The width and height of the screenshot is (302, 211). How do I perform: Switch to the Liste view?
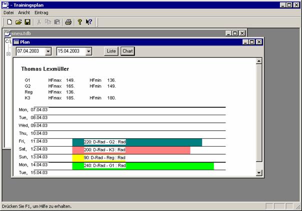point(111,51)
